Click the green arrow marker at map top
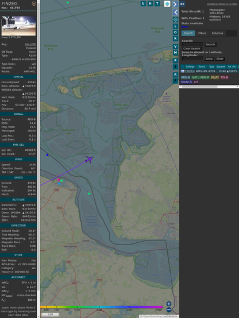The height and width of the screenshot is (318, 239). pyautogui.click(x=68, y=2)
